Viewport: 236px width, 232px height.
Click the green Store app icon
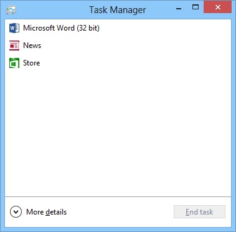(14, 63)
